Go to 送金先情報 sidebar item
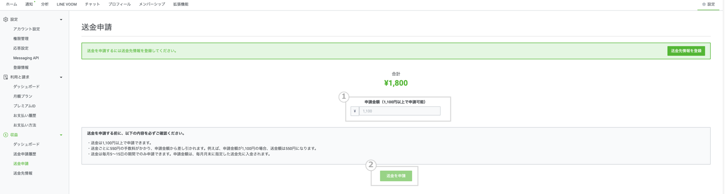The height and width of the screenshot is (194, 725). click(23, 173)
